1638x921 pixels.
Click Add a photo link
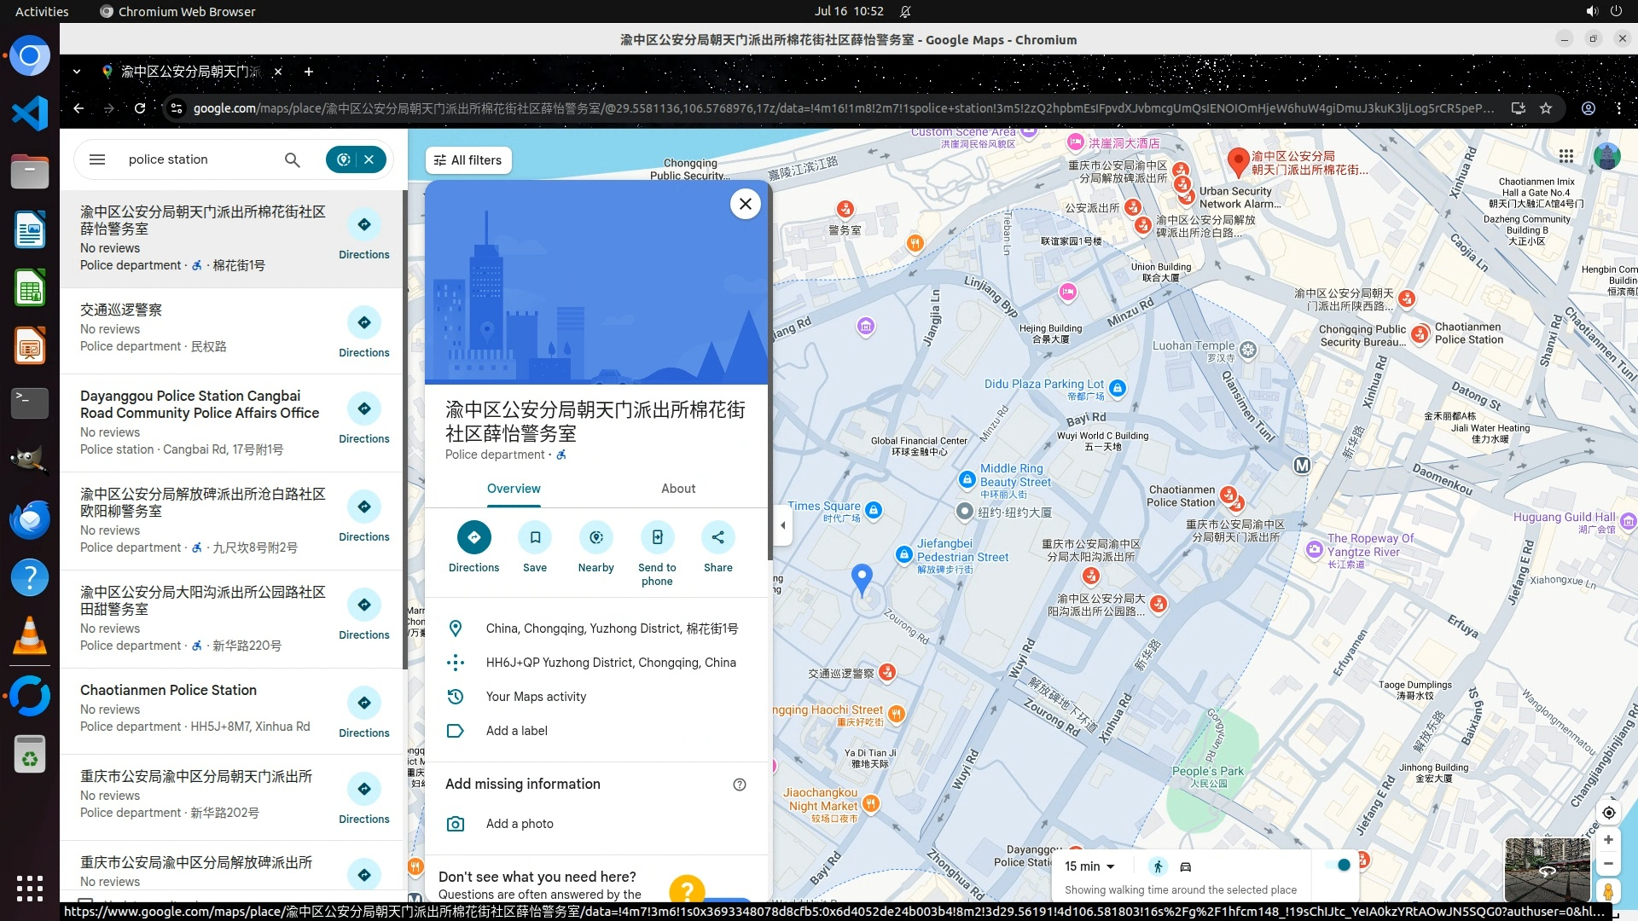(519, 824)
